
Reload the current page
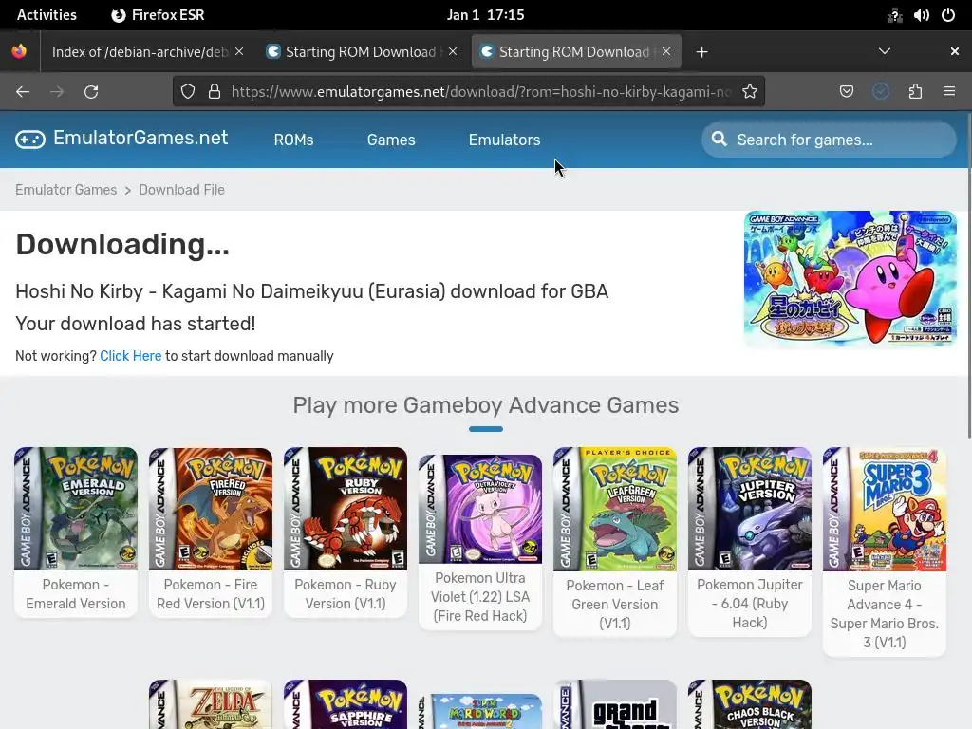click(x=91, y=92)
